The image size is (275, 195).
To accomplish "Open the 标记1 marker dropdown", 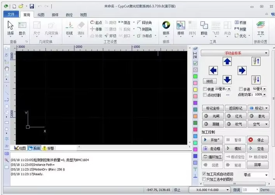I will click(266, 108).
